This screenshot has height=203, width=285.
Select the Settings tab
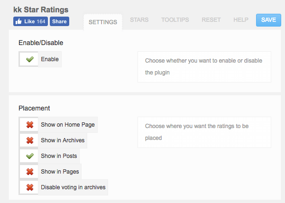click(103, 22)
